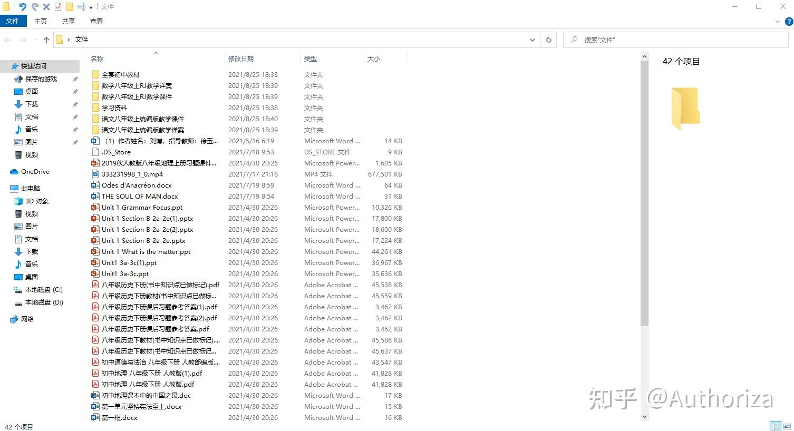Image resolution: width=794 pixels, height=431 pixels.
Task: Open the recent locations dropdown arrow
Action: tap(35, 40)
